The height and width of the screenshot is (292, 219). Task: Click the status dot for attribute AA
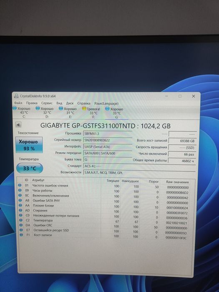pyautogui.click(x=20, y=205)
